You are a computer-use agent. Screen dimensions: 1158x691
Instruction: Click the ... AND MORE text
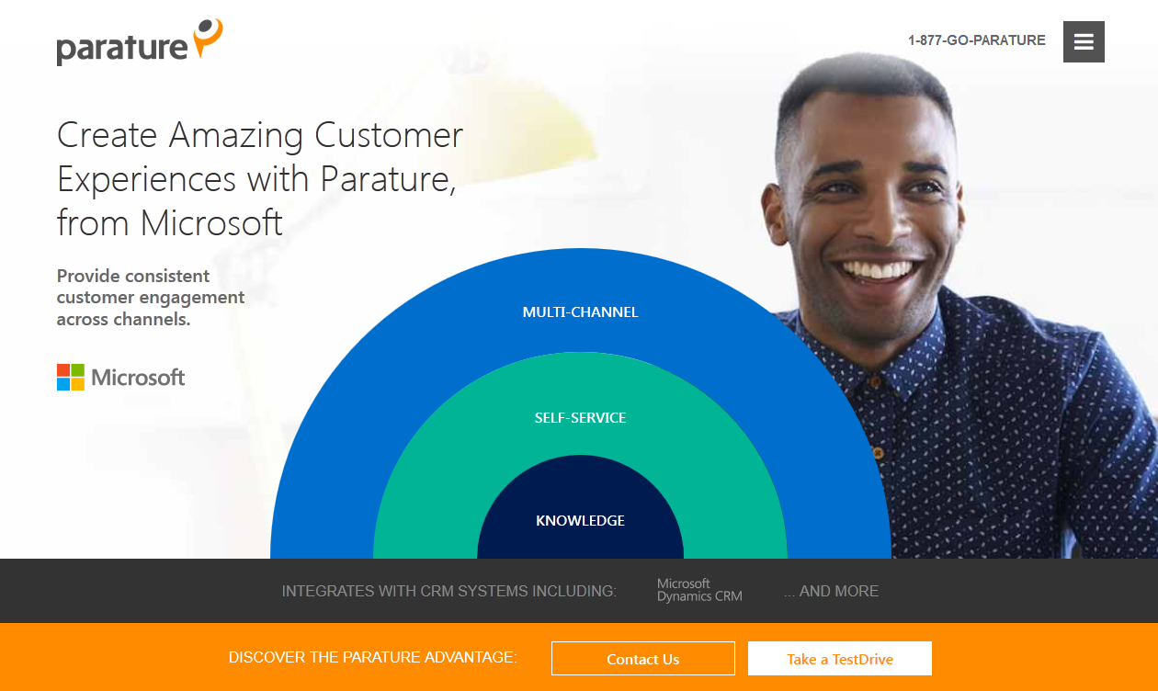coord(831,591)
